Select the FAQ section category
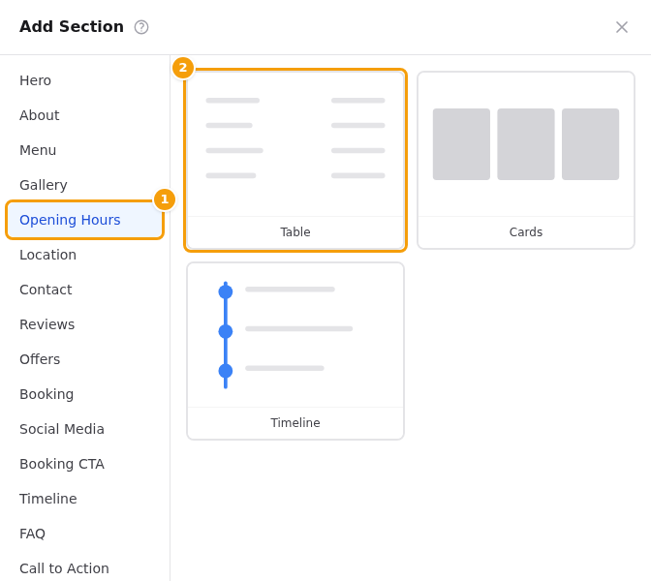This screenshot has width=651, height=581. point(84,534)
